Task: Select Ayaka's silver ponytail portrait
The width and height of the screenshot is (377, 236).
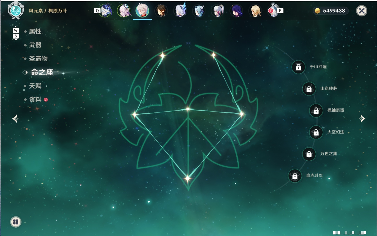Action: click(218, 11)
